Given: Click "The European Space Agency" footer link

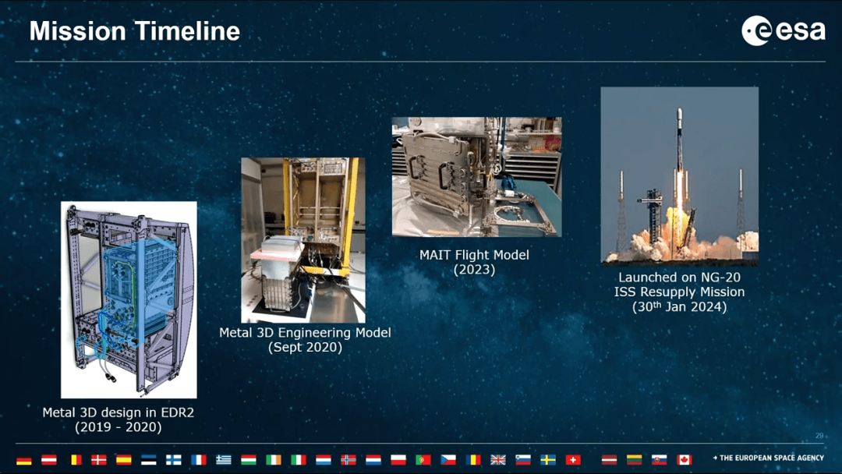Looking at the screenshot, I should coord(768,458).
